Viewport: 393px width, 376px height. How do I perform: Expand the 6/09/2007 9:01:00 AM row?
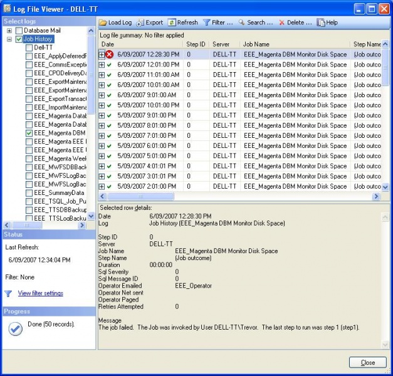102,95
